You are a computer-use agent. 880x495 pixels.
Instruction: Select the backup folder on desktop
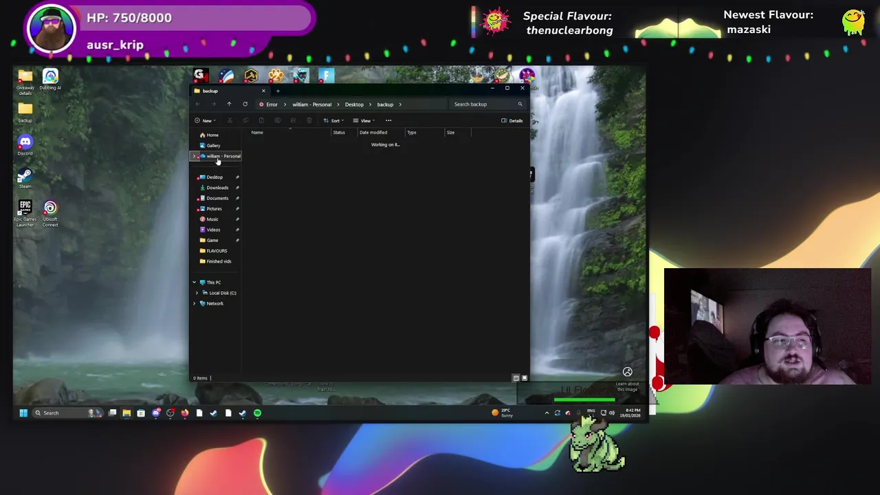(x=25, y=112)
